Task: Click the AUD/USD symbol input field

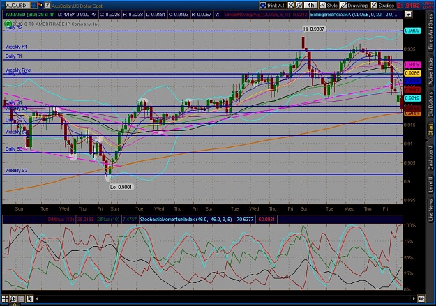Action: coord(18,6)
